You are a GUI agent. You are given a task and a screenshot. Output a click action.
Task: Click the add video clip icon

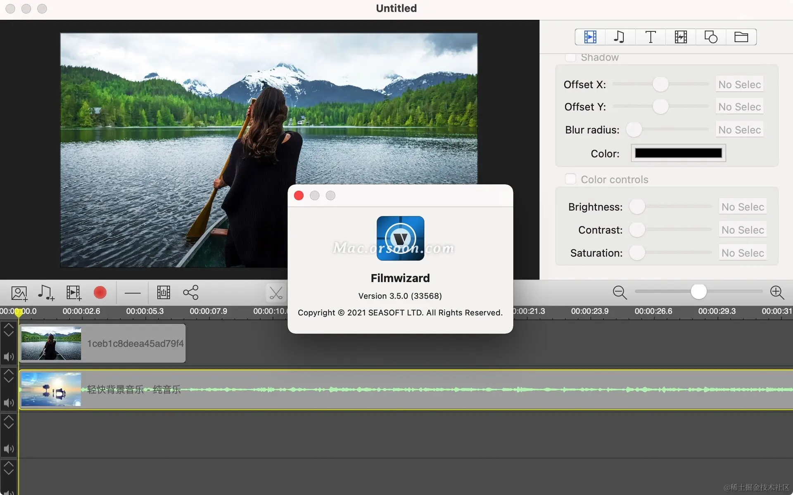tap(74, 293)
